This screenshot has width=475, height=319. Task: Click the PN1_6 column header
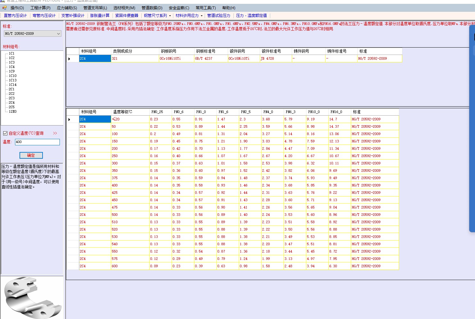coord(228,112)
